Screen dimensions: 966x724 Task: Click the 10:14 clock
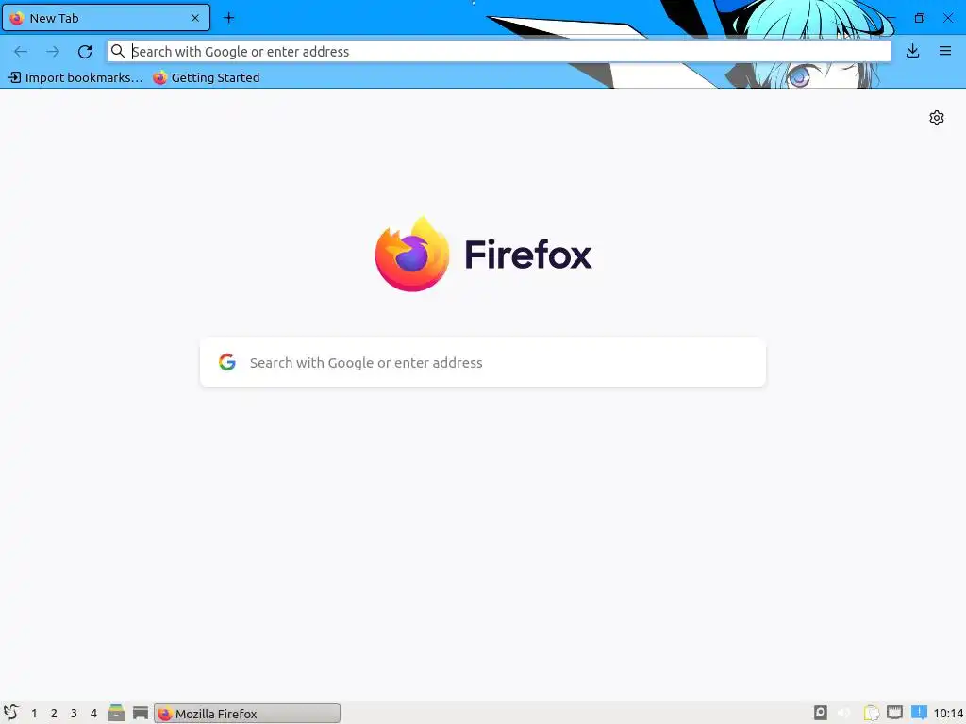pyautogui.click(x=947, y=714)
